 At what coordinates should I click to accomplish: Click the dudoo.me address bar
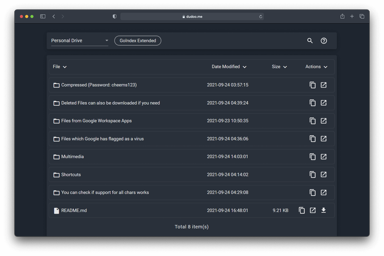tap(192, 16)
